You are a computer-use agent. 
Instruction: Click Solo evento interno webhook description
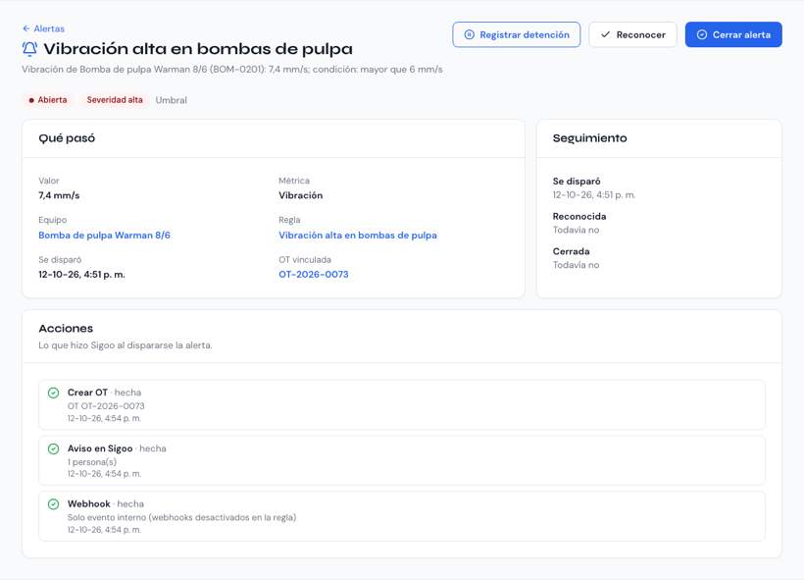[x=182, y=517]
